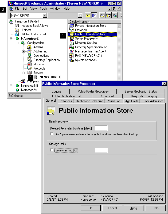
Task: Switch to the Instances tab
Action: pos(66,101)
